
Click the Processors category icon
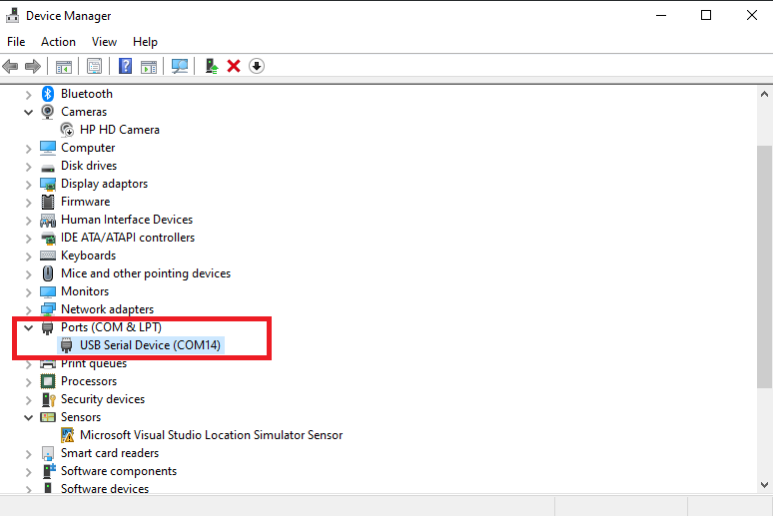coord(48,381)
